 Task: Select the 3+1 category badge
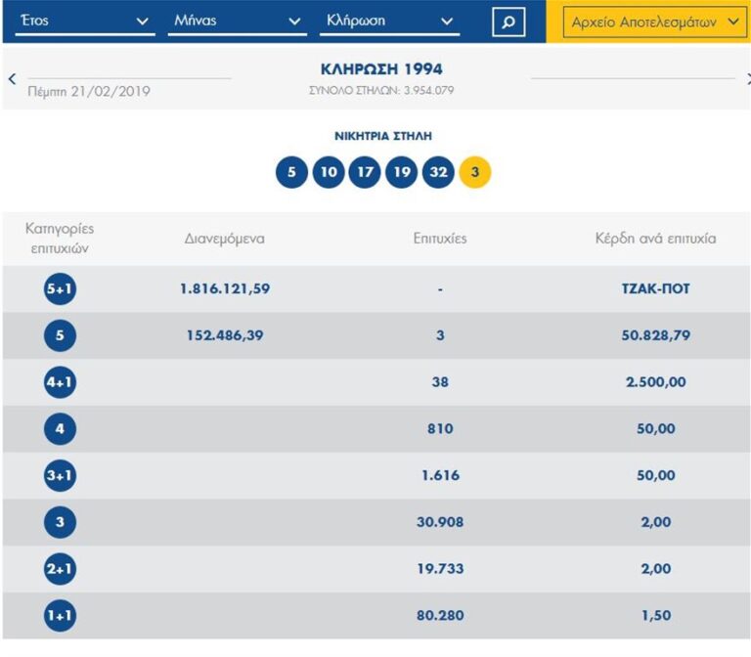coord(60,476)
